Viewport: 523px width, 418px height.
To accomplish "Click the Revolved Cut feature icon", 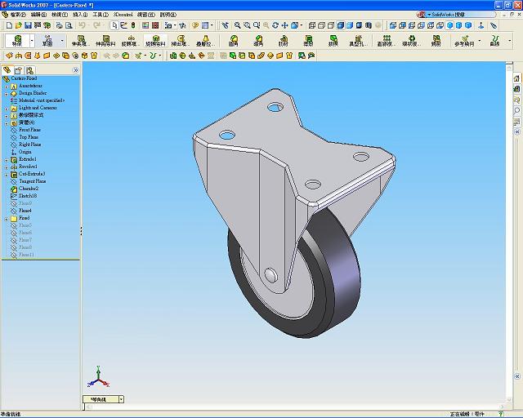I will [x=155, y=41].
